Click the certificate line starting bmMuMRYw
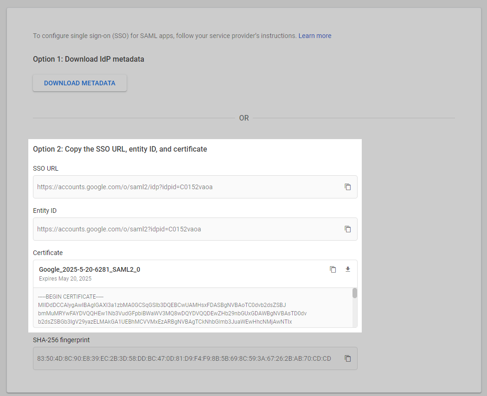The width and height of the screenshot is (487, 396). [173, 313]
